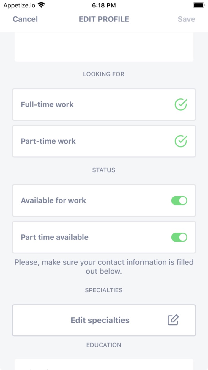
Task: Click the LOOKING FOR section header
Action: pos(104,74)
